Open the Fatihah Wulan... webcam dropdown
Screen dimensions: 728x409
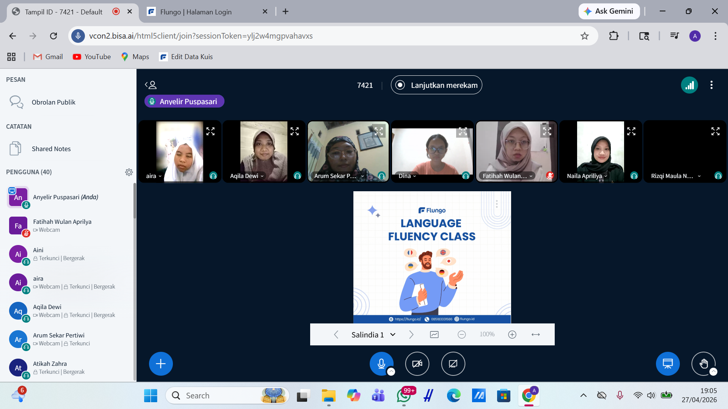point(508,176)
